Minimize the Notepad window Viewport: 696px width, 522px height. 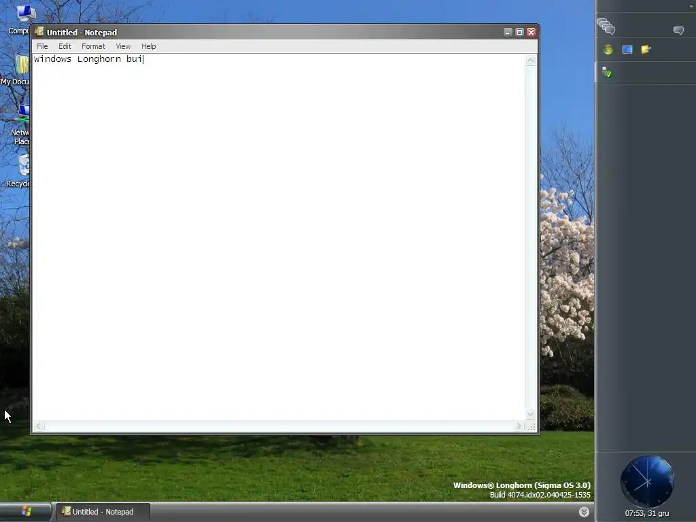[508, 32]
